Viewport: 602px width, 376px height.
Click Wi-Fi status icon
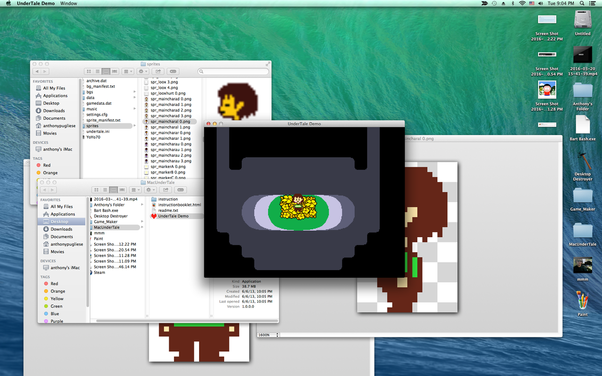[522, 3]
